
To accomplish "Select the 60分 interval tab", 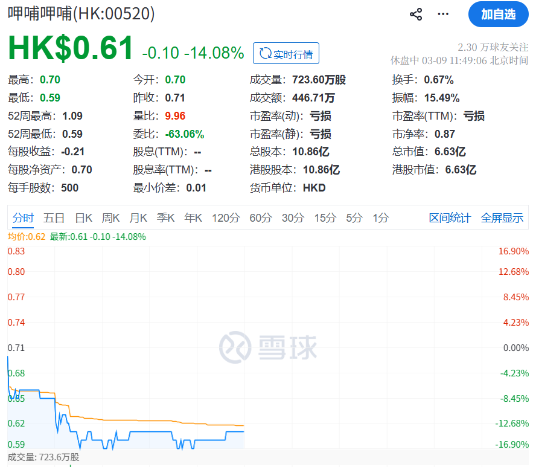I will point(261,218).
